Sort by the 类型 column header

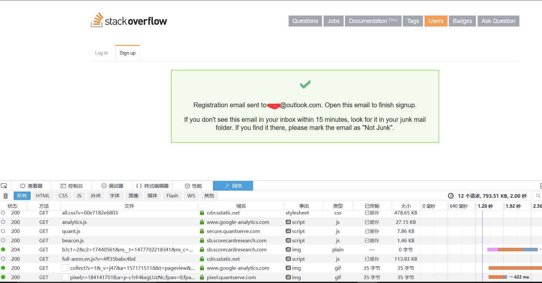point(338,206)
